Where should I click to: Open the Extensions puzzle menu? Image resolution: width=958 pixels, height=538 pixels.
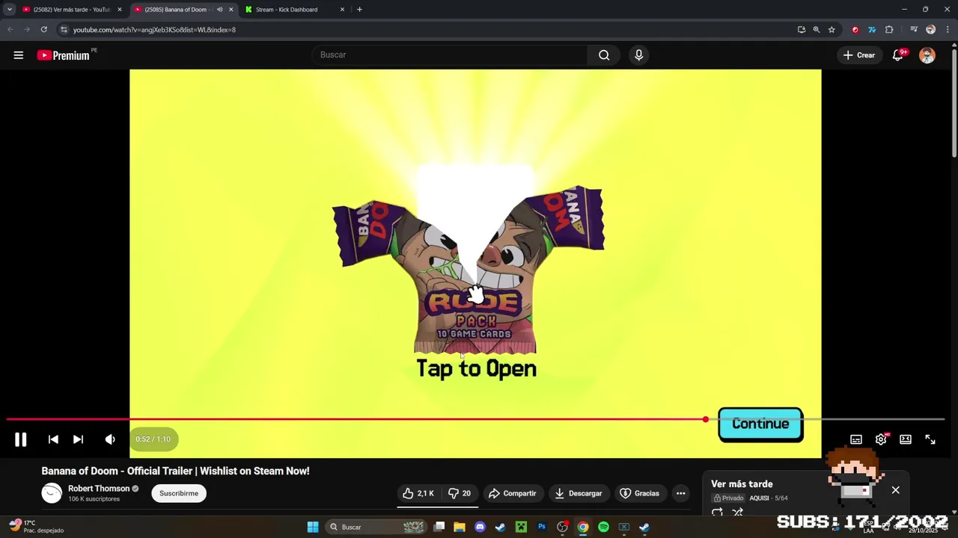click(889, 30)
